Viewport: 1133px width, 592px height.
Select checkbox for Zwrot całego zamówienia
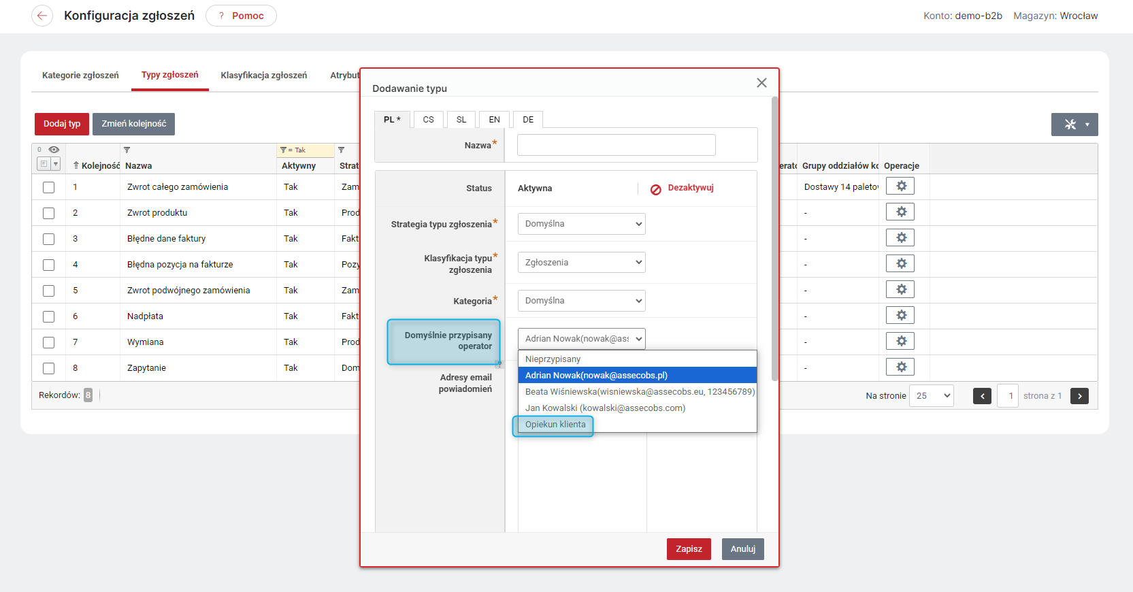48,187
